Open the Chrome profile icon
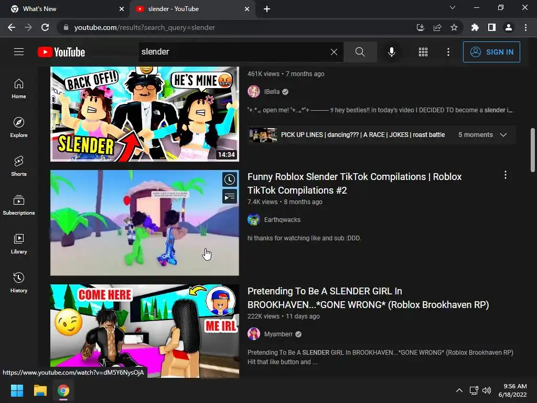The height and width of the screenshot is (403, 537). pos(509,27)
